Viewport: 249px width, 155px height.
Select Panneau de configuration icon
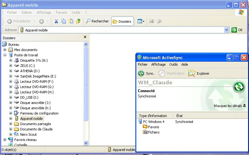[x=16, y=113]
